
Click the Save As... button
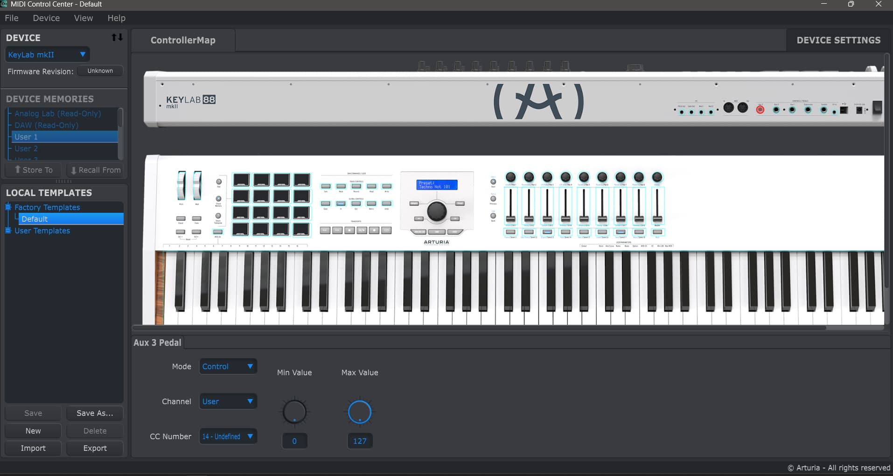click(x=95, y=413)
